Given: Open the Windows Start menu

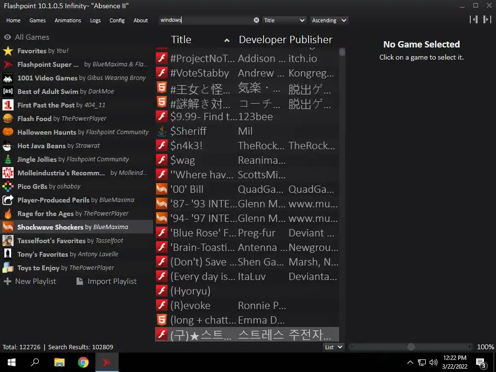Looking at the screenshot, I should [x=12, y=362].
